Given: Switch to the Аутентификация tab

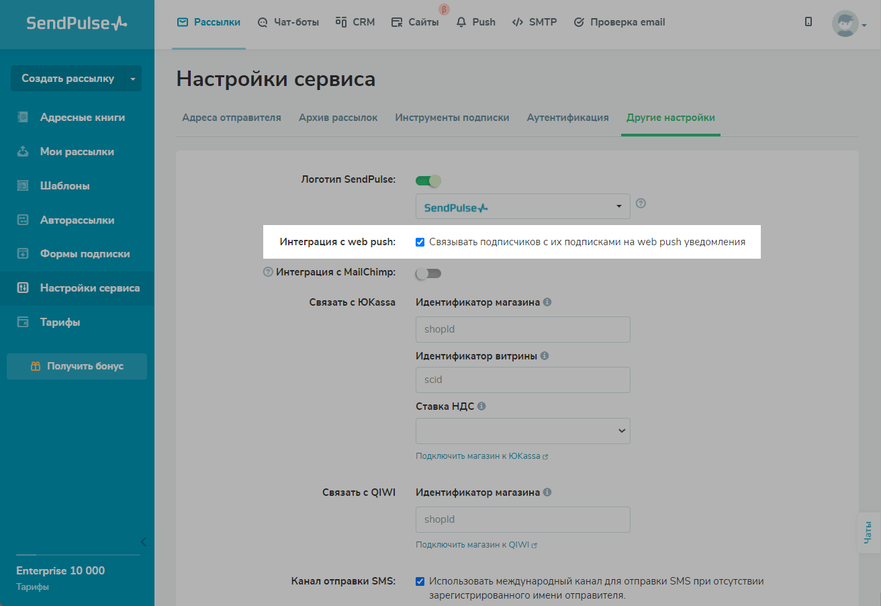Looking at the screenshot, I should (567, 118).
